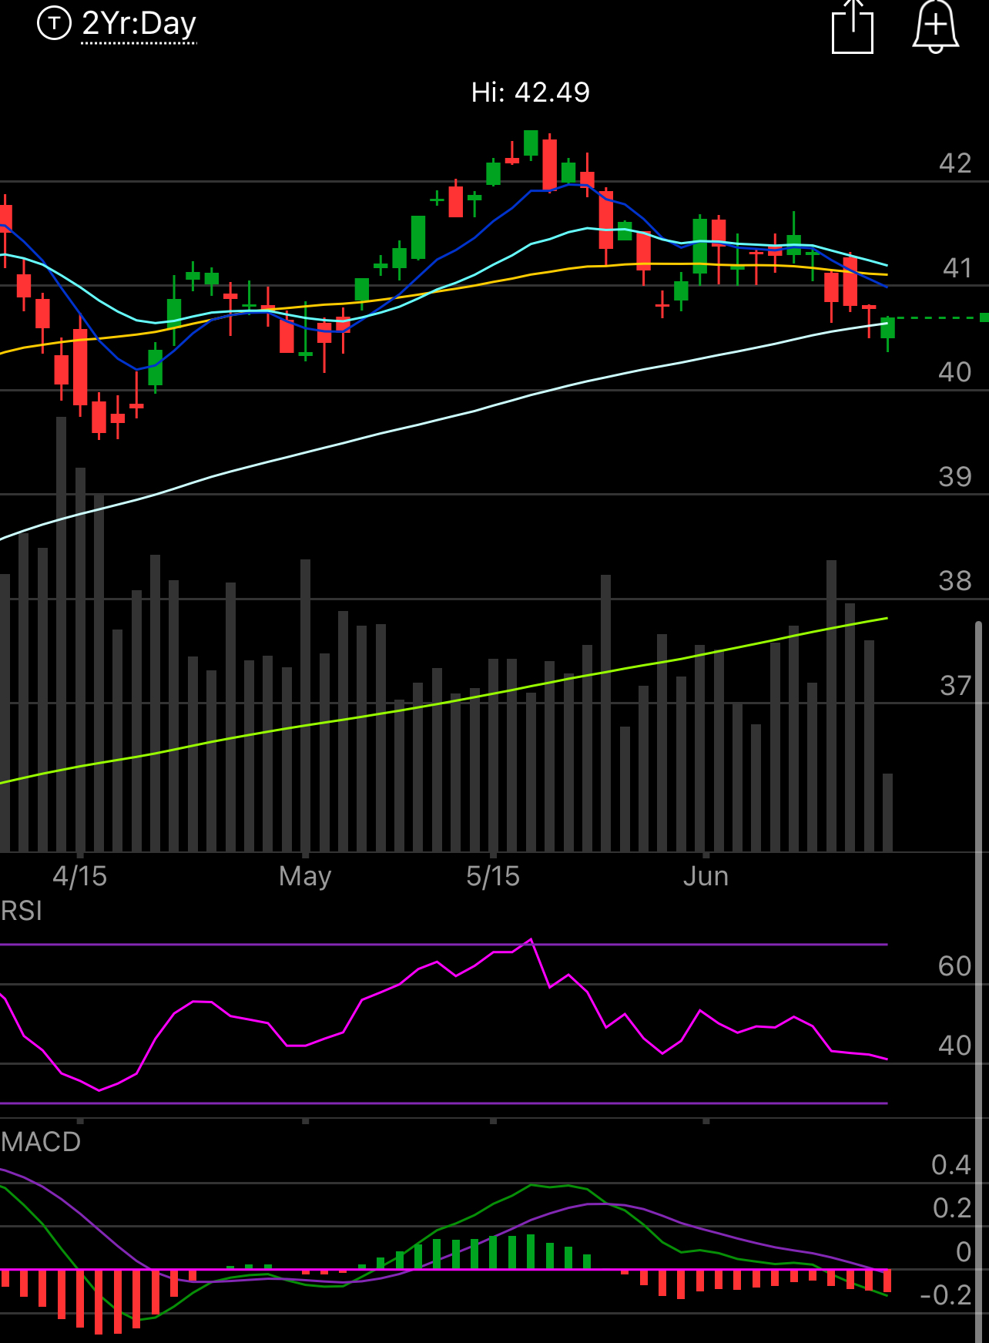Tap the 4/15 date label
This screenshot has height=1343, width=989.
point(79,876)
